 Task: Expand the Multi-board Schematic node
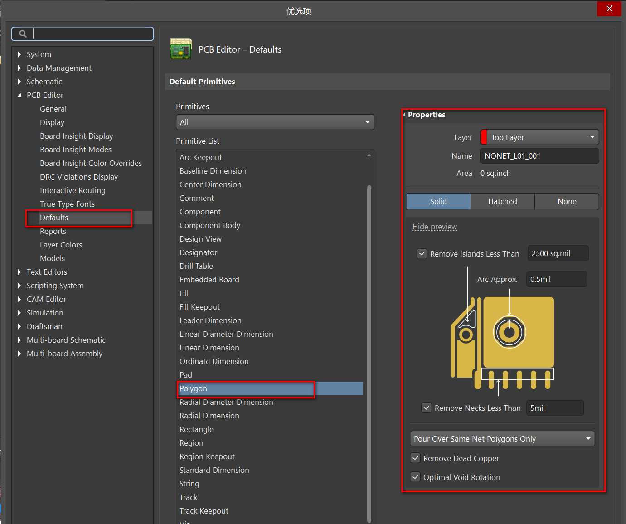19,340
